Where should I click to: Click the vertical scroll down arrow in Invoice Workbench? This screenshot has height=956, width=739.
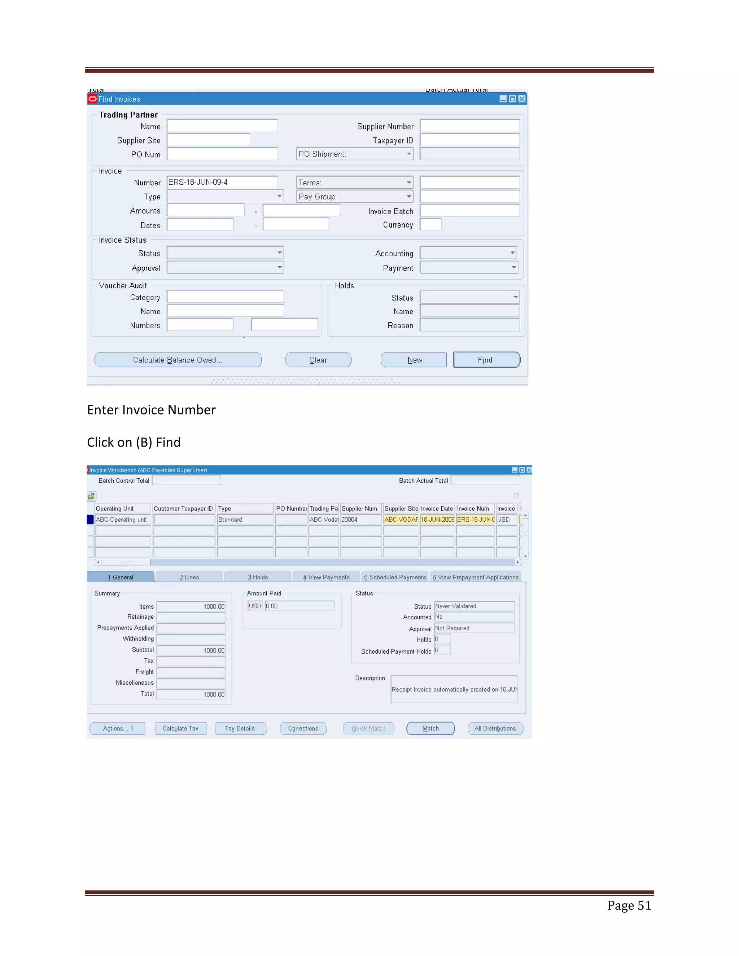point(525,556)
